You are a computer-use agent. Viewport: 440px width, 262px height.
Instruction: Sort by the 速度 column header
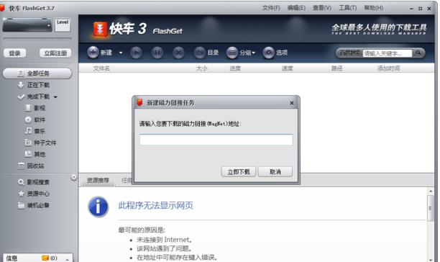pos(287,68)
